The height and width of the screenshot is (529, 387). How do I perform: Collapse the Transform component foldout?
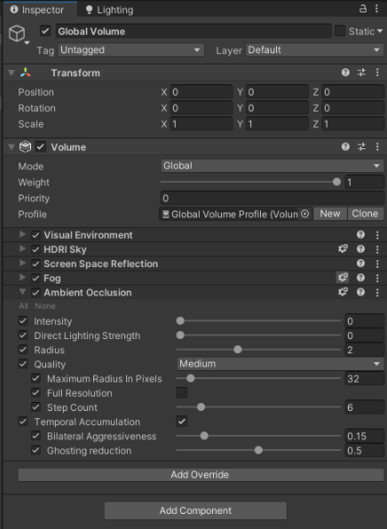(x=12, y=73)
